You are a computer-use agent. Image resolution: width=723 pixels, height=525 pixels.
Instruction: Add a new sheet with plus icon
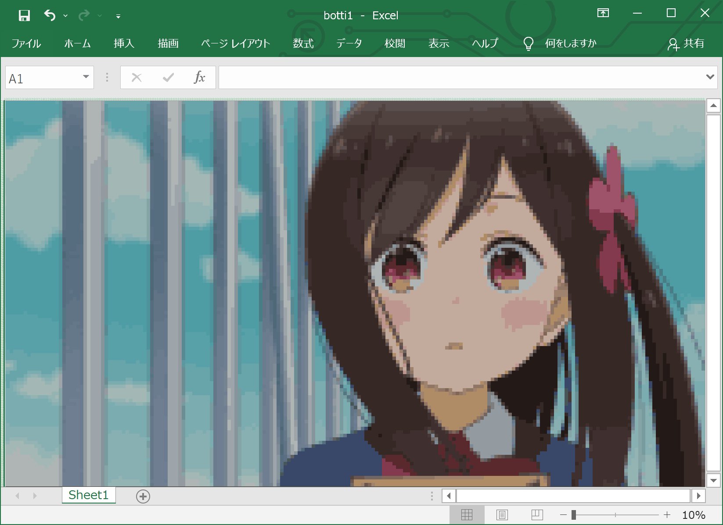click(143, 496)
